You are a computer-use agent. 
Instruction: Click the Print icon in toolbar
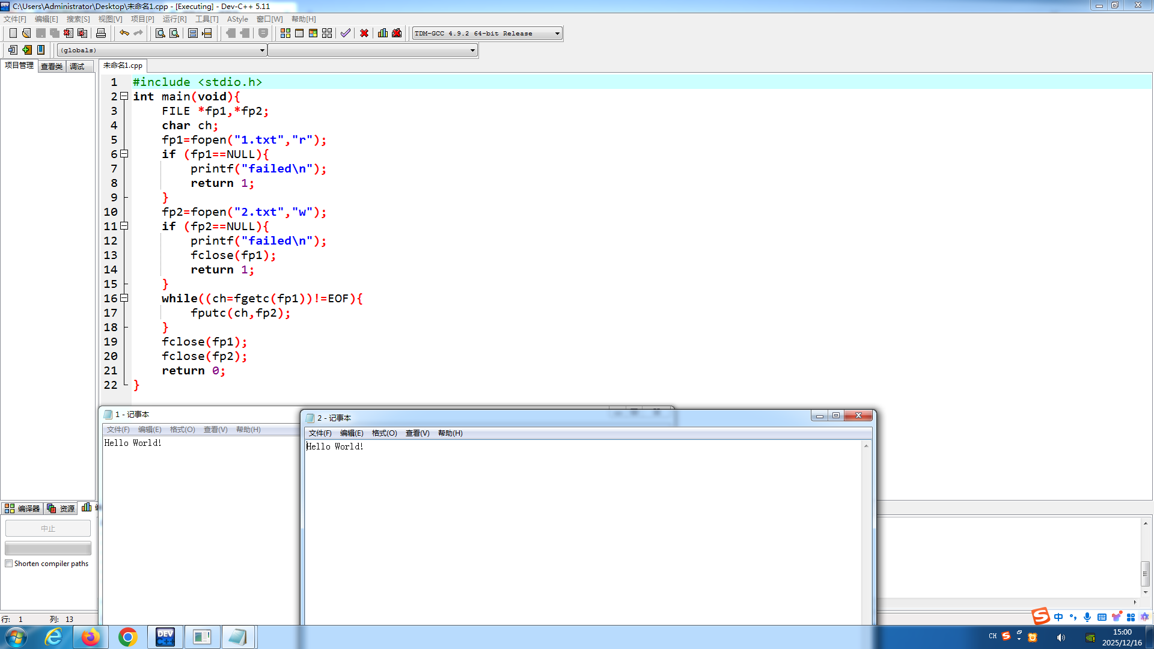101,33
